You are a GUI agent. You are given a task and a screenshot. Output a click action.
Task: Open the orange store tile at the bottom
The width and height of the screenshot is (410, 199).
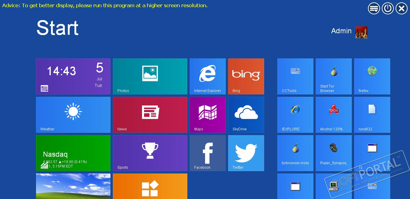150,186
